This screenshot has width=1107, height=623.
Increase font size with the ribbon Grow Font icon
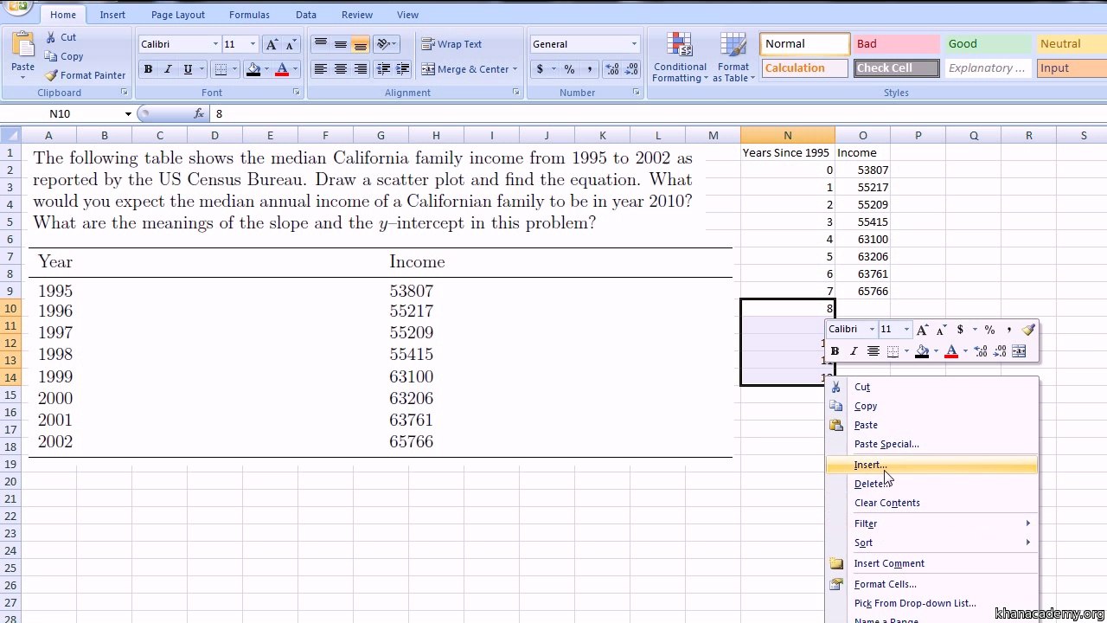[272, 44]
